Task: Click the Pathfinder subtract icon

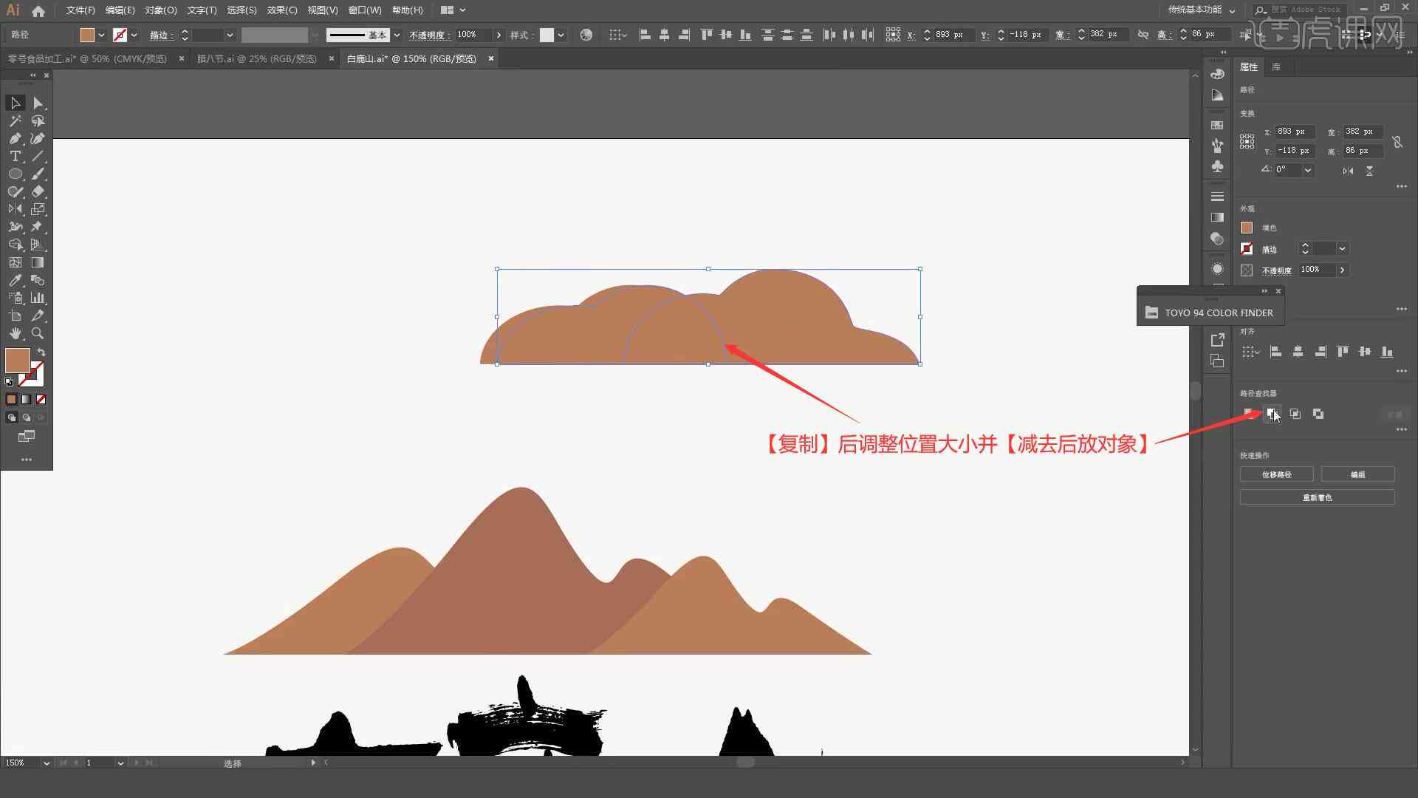Action: [1273, 413]
